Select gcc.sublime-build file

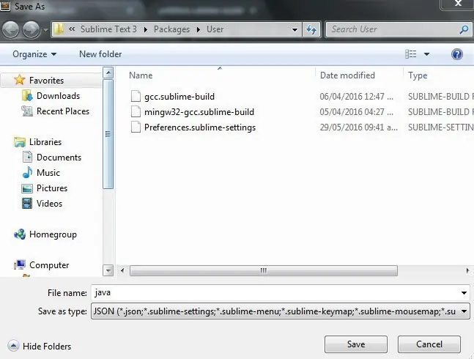[x=179, y=97]
